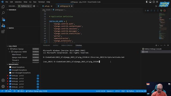Open Python: Django launch configuration dropdown
The width and height of the screenshot is (171, 96).
26,6
